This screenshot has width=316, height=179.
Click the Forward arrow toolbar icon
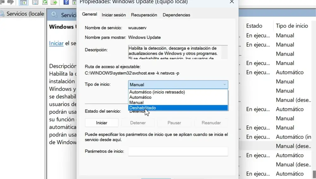[x=10, y=2]
